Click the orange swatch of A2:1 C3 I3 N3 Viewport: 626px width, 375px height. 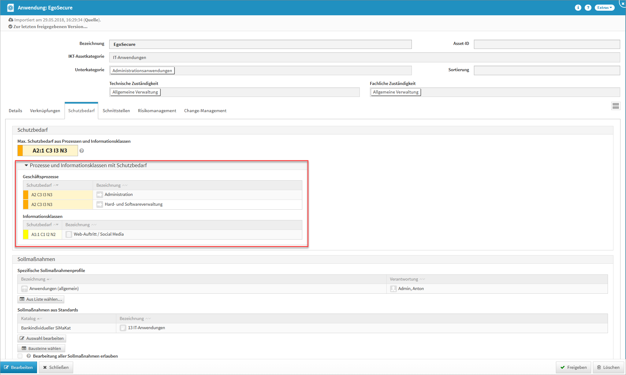[20, 151]
